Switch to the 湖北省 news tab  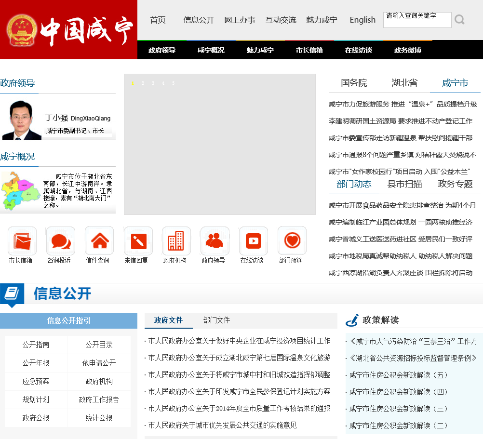(404, 83)
